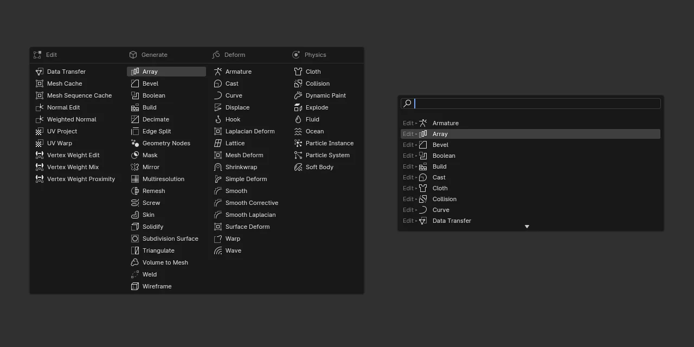Viewport: 694px width, 347px height.
Task: Click the Particle System icon
Action: click(x=298, y=155)
